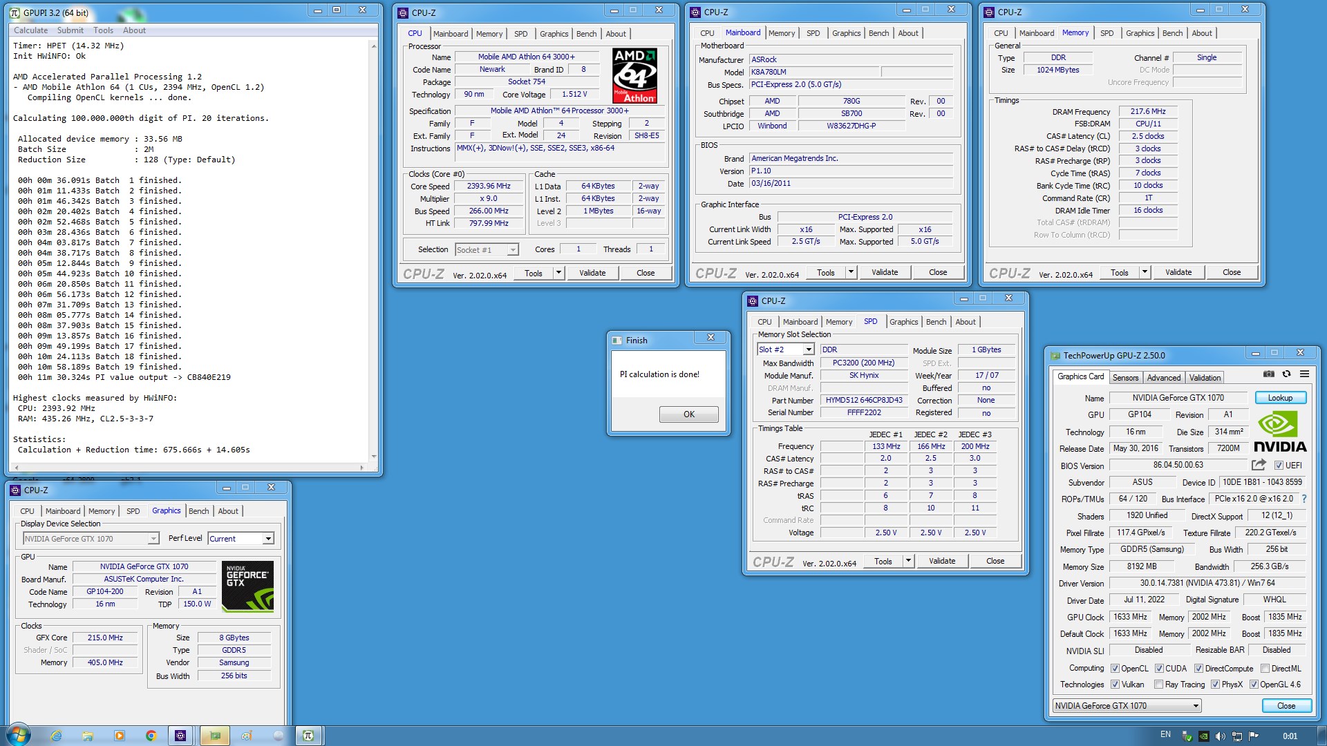Open Windows Explorer folder taskbar icon

[88, 736]
